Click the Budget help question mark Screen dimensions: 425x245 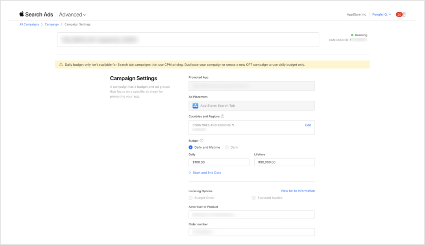201,141
